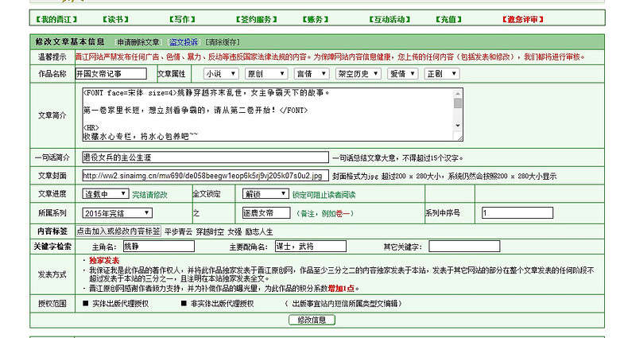This screenshot has width=620, height=338.
Task: Click the 穿越时空 content tag
Action: click(x=210, y=231)
